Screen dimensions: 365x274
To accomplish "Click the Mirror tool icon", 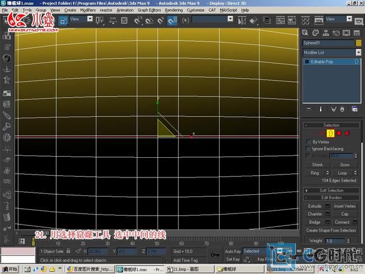I will click(x=242, y=21).
